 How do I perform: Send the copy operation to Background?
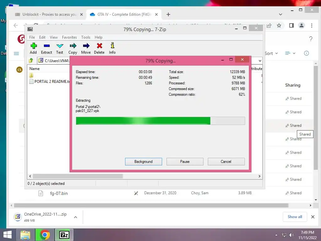144,162
